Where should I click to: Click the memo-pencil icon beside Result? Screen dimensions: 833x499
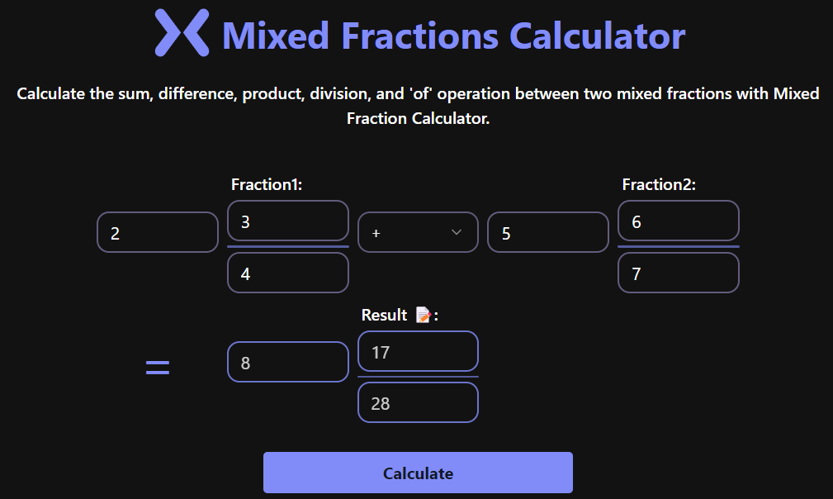(424, 315)
